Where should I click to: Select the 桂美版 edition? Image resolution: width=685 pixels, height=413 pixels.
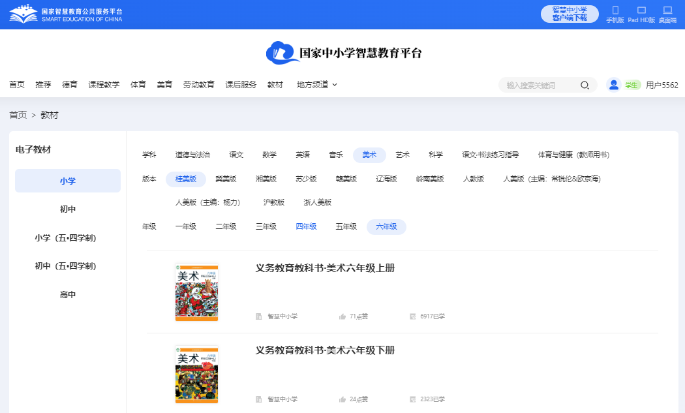(186, 179)
